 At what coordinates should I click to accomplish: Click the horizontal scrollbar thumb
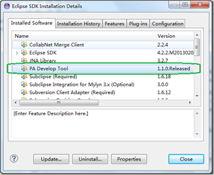[59, 103]
